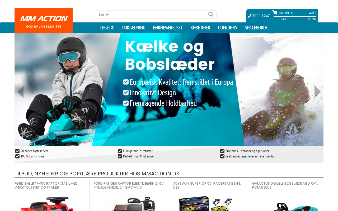338x211 pixels.
Task: Click the Kælke og Bobslæder banner image
Action: point(169,90)
